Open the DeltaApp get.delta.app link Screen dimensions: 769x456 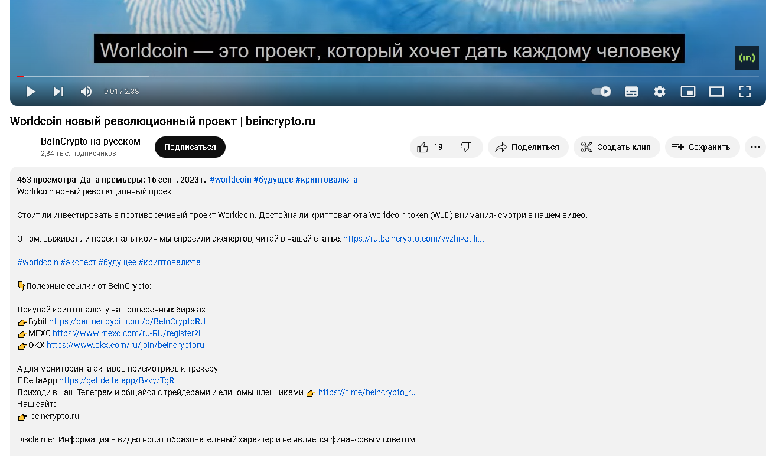pos(116,380)
